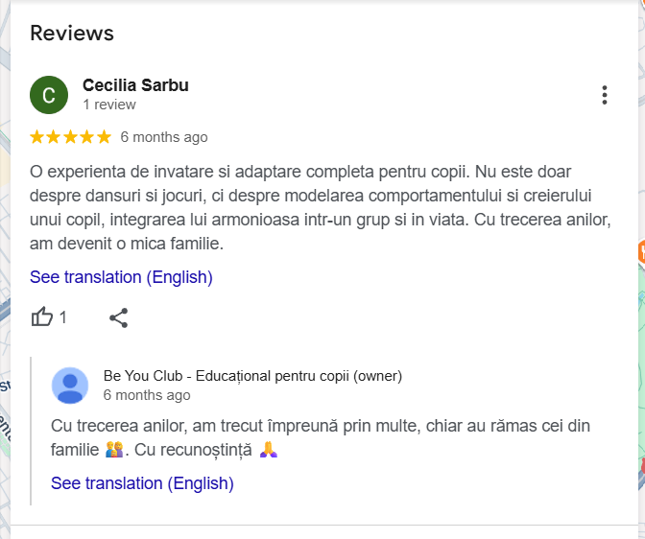Click the Reviews heading

point(72,34)
